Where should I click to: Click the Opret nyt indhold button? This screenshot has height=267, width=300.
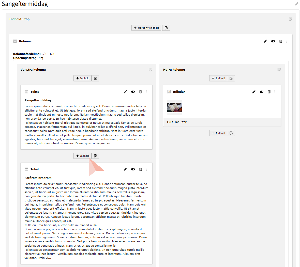click(147, 28)
